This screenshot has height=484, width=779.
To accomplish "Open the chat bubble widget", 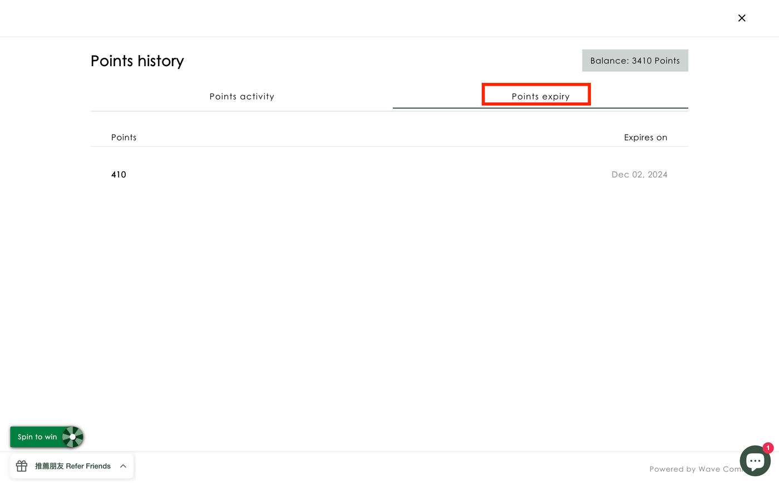I will click(754, 461).
